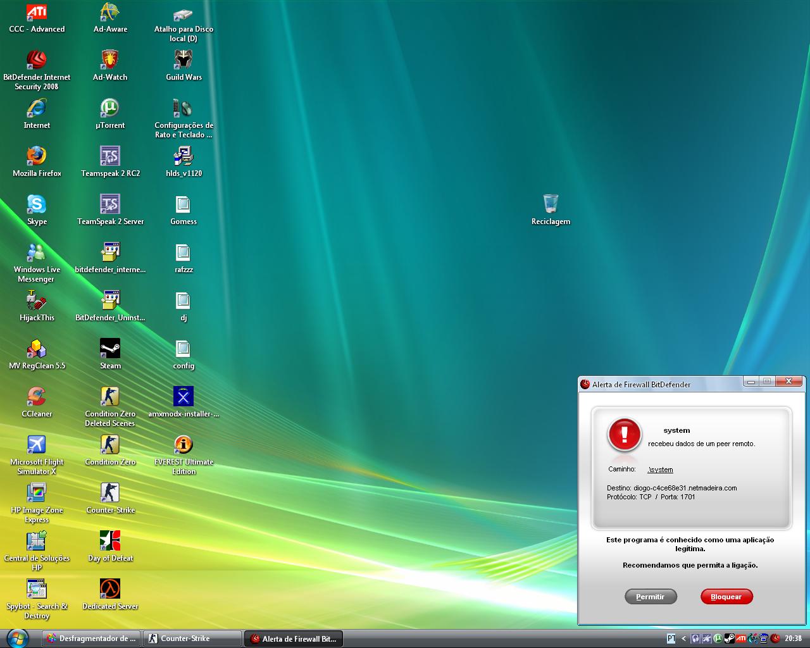Click ATI tray icon
This screenshot has width=810, height=648.
(741, 639)
